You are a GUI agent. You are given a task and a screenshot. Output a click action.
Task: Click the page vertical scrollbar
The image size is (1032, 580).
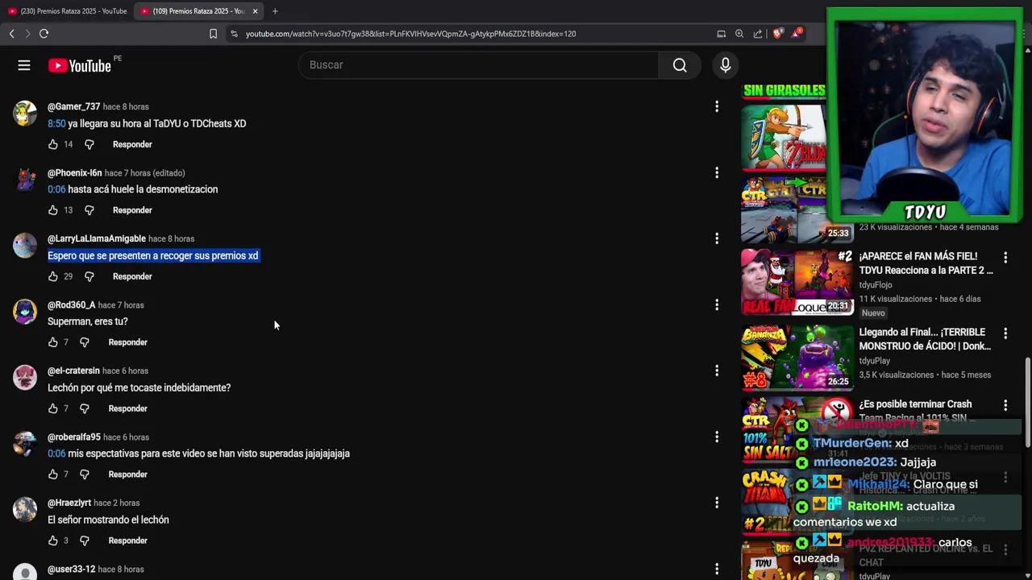coord(1027,403)
